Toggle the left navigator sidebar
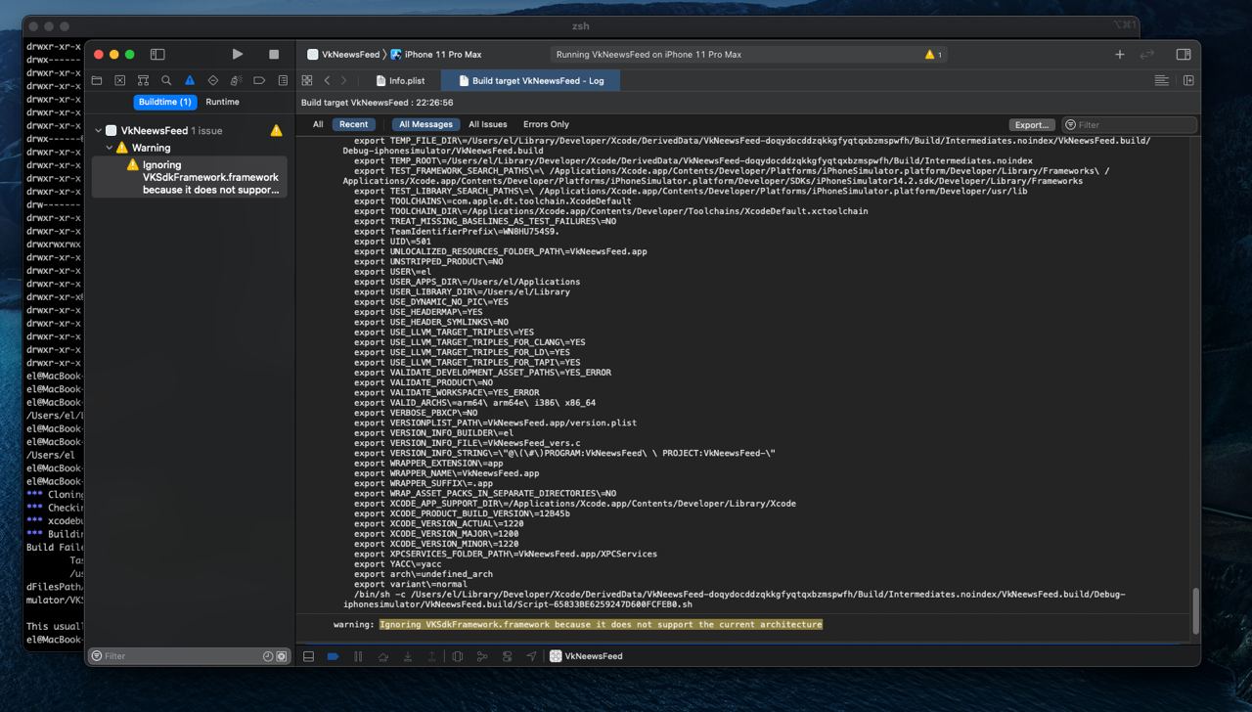The width and height of the screenshot is (1252, 712). tap(157, 55)
